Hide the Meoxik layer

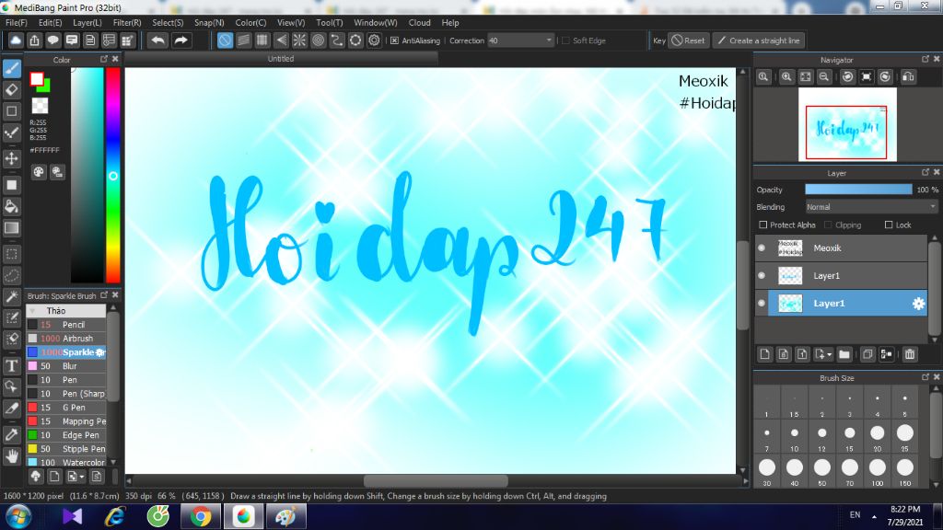[x=762, y=248]
